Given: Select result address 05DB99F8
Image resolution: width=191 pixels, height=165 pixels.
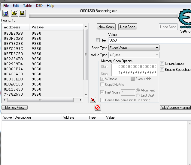Looking at the screenshot, I should coord(14,33).
